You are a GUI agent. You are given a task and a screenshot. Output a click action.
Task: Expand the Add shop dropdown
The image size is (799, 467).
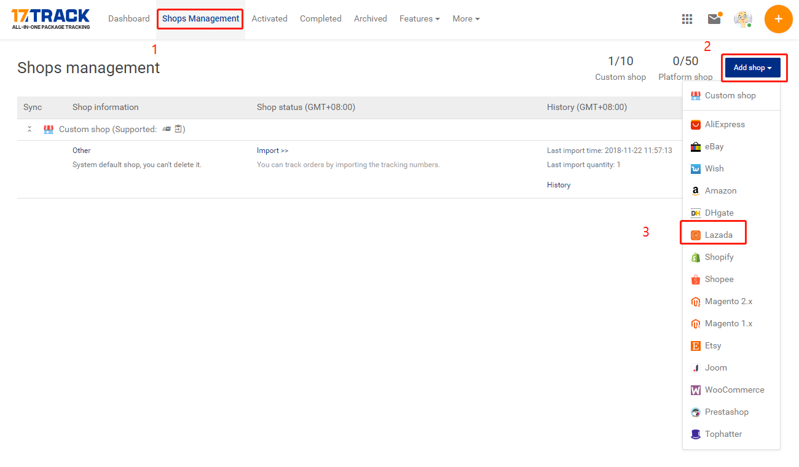752,68
